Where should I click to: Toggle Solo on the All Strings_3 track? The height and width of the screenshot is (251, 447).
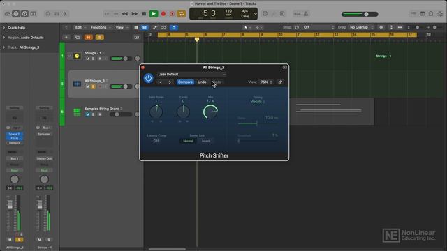pyautogui.click(x=93, y=86)
